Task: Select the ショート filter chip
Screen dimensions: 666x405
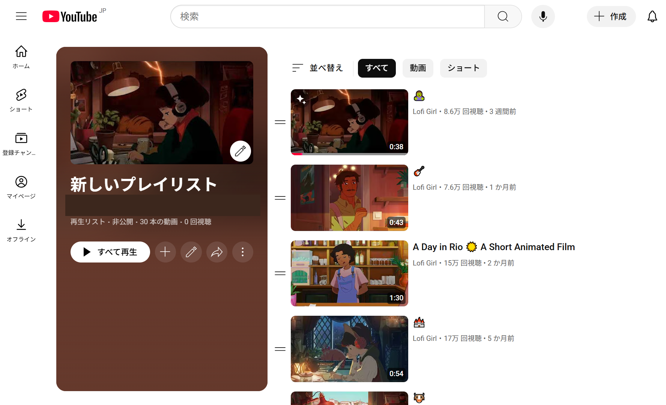Action: pos(463,68)
